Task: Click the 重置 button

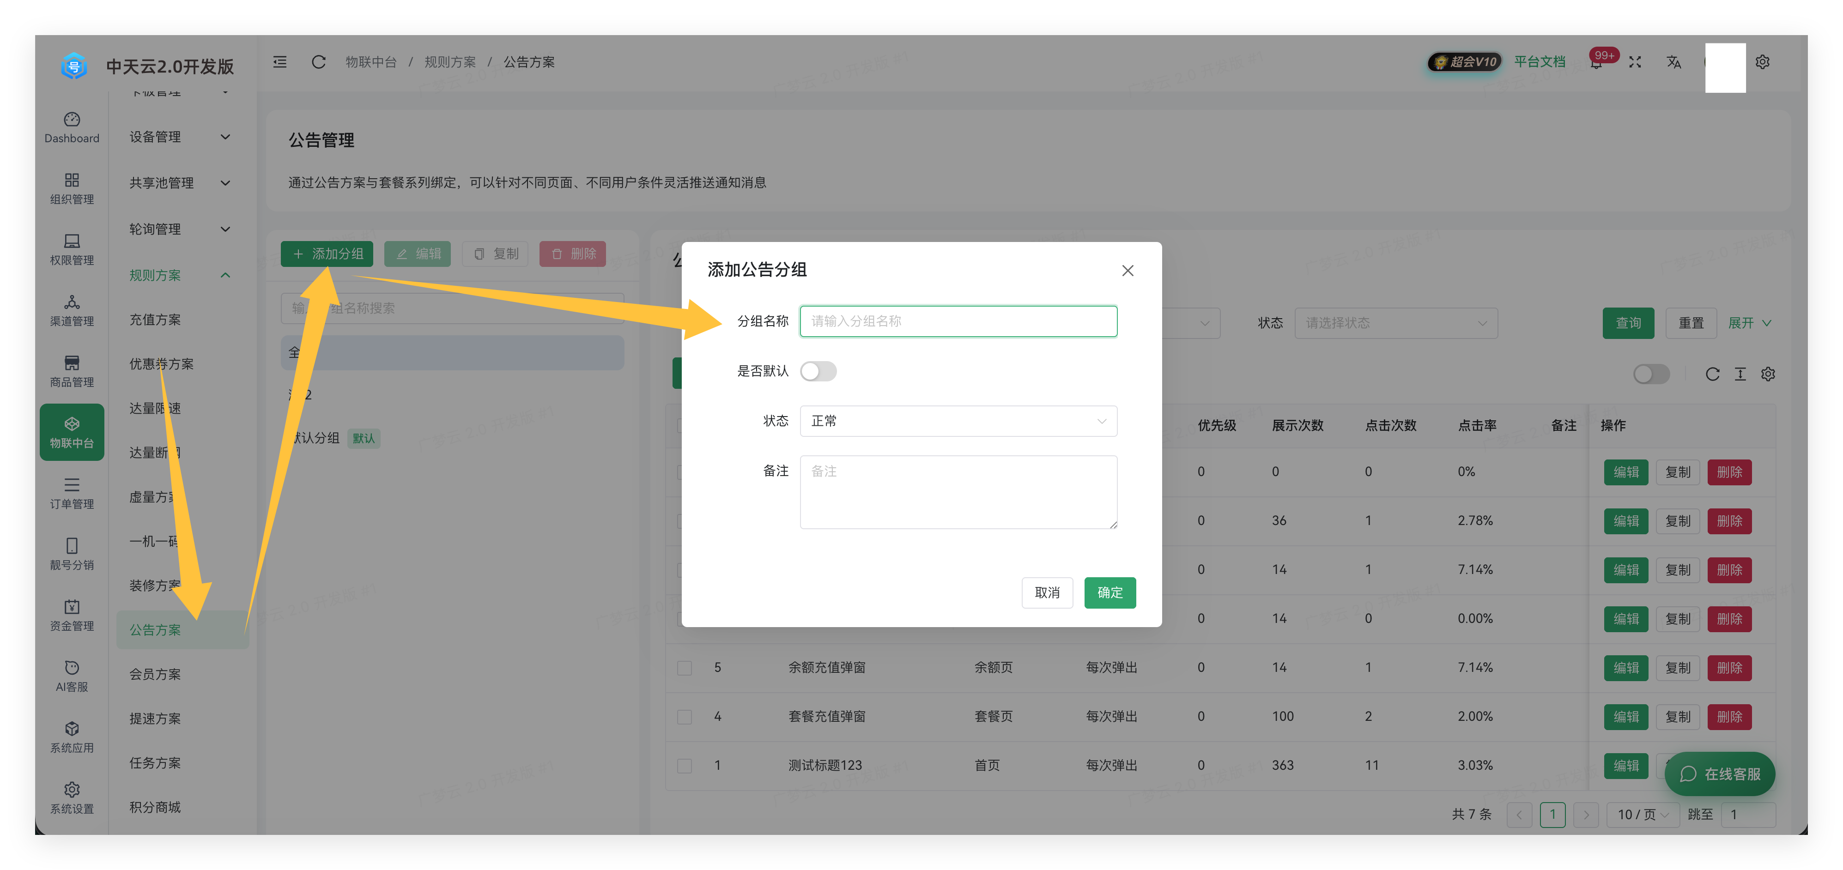Action: coord(1691,323)
